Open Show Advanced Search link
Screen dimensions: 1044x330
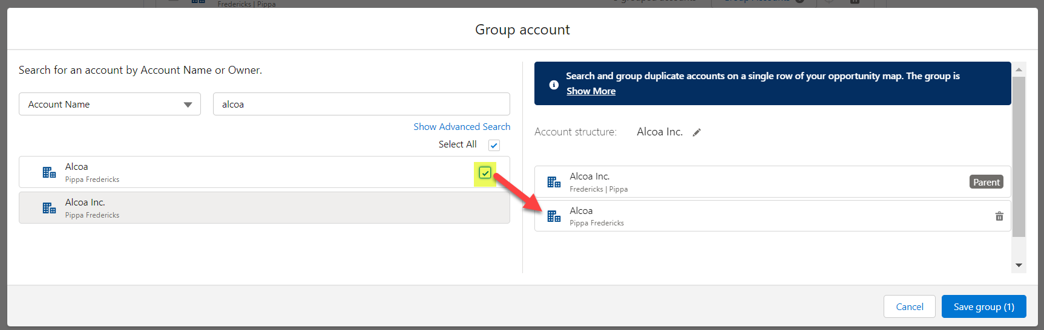(462, 127)
